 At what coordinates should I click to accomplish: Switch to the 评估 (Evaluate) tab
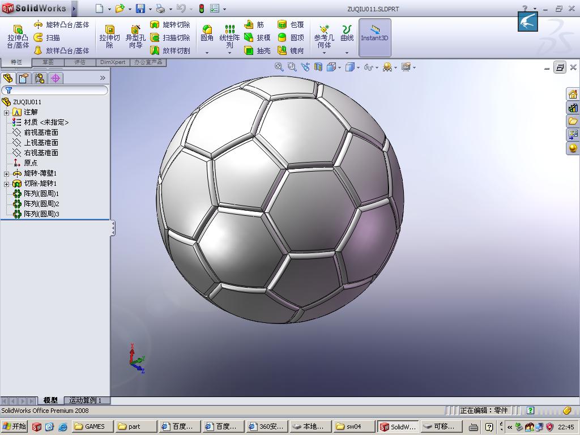80,62
